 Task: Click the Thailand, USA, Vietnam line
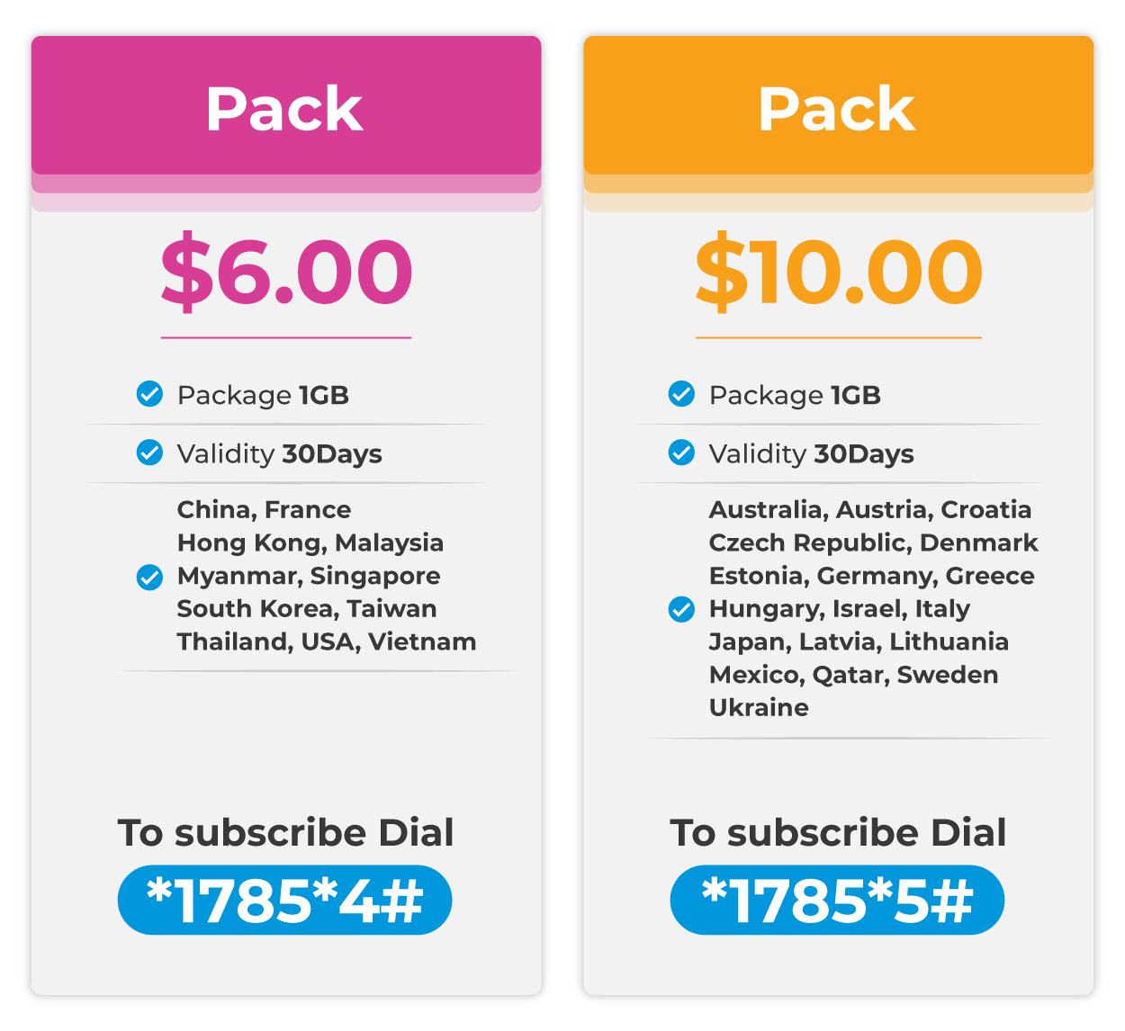(327, 641)
